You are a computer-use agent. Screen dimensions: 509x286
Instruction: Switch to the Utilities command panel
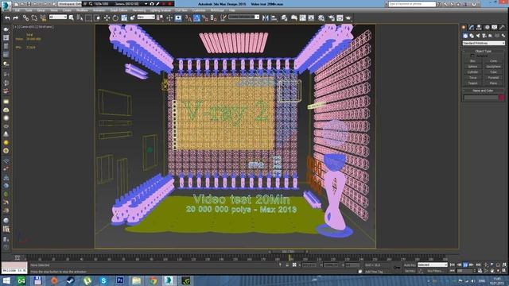(x=502, y=27)
